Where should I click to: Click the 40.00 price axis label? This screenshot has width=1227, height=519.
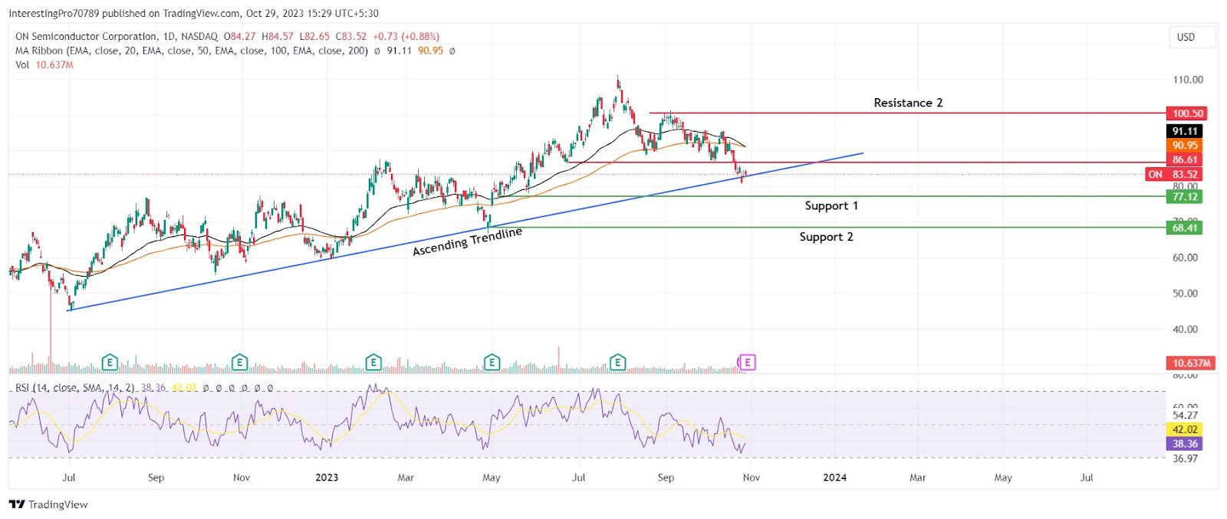1185,330
